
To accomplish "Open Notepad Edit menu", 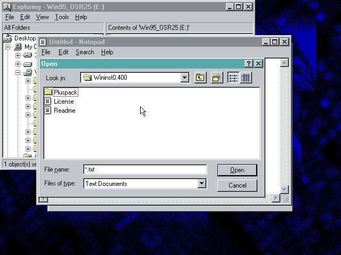I will point(63,52).
